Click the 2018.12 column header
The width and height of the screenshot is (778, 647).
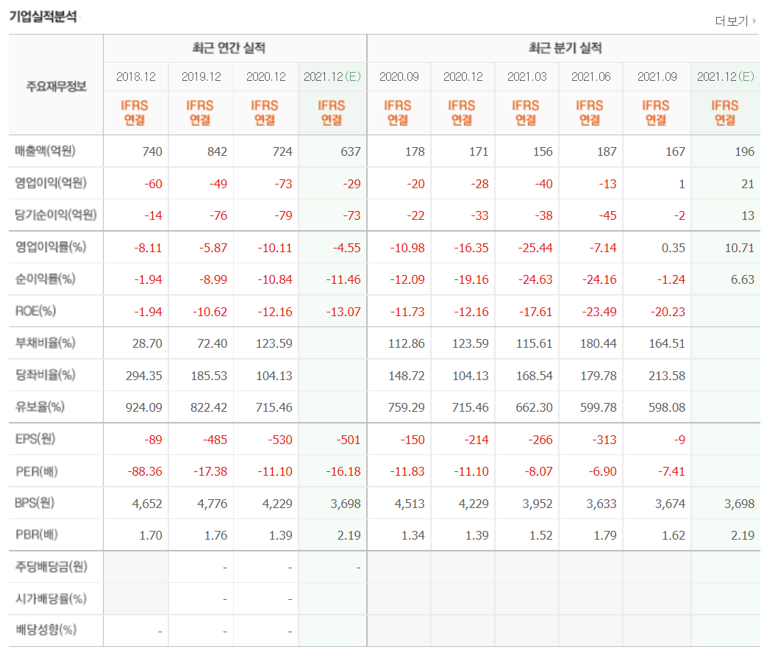pyautogui.click(x=136, y=77)
